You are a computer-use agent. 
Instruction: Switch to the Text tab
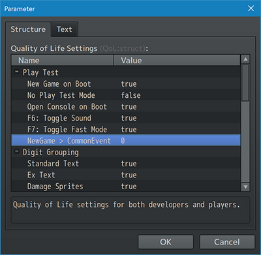pyautogui.click(x=65, y=29)
